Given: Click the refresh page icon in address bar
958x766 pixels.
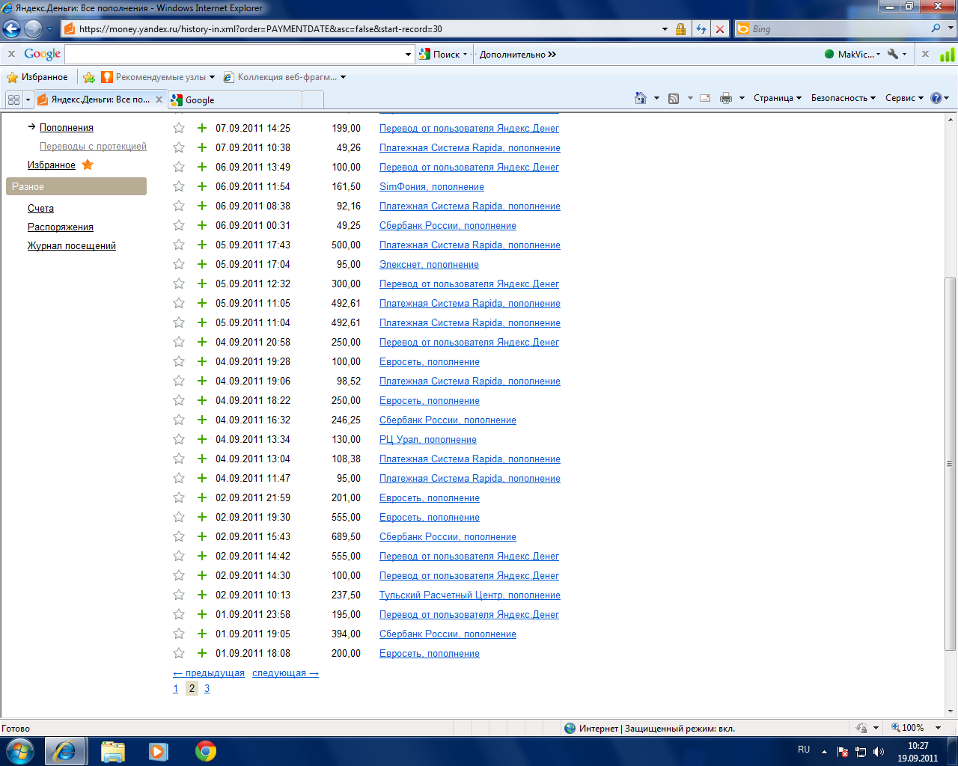Looking at the screenshot, I should (701, 29).
